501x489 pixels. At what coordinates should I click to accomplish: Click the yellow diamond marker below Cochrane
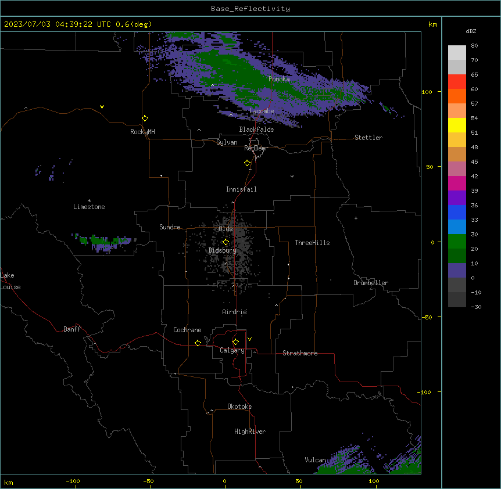pos(198,343)
